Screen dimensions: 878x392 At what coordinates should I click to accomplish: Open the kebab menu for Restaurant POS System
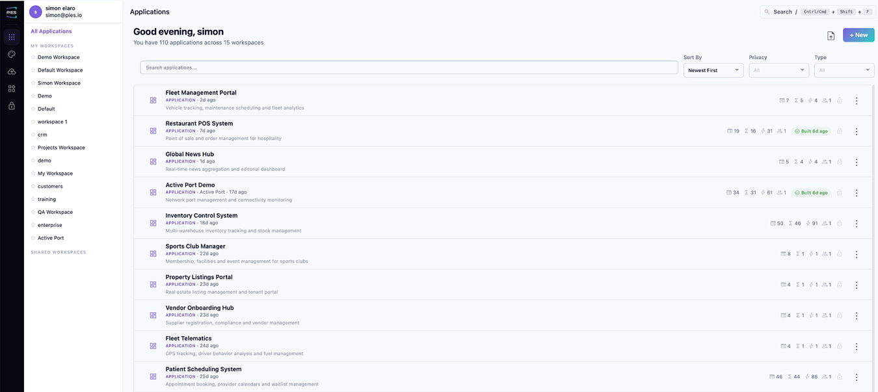tap(857, 131)
